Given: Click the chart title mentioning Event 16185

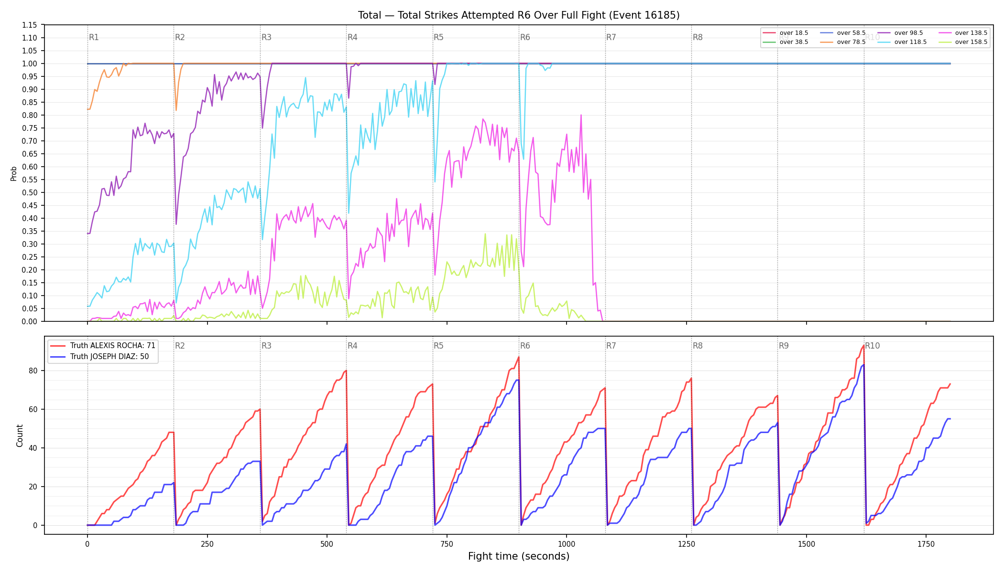Looking at the screenshot, I should (519, 15).
